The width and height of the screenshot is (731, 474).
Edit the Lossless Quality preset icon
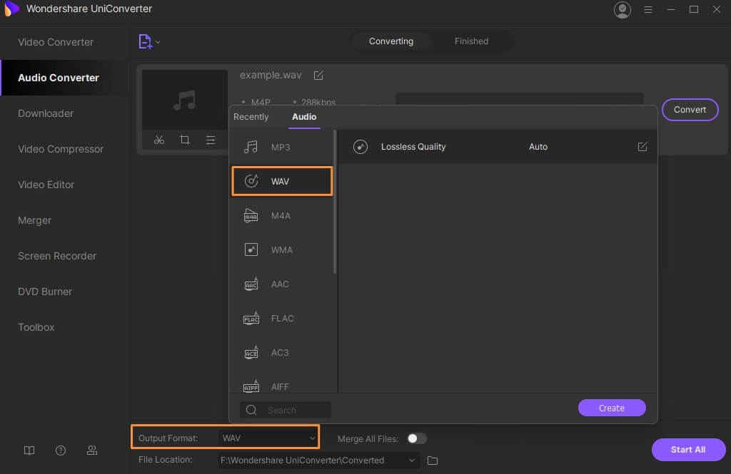pyautogui.click(x=642, y=147)
